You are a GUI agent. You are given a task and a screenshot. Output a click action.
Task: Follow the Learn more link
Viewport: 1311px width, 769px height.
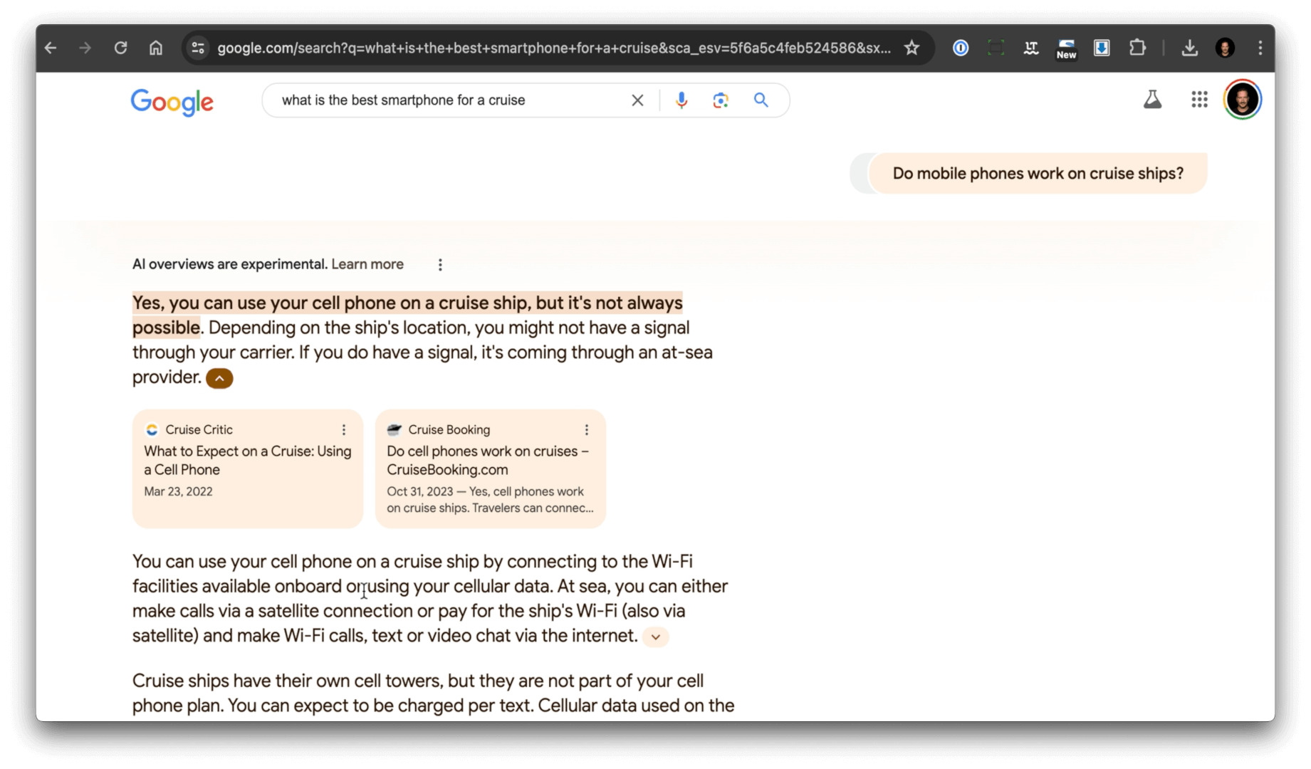point(367,264)
